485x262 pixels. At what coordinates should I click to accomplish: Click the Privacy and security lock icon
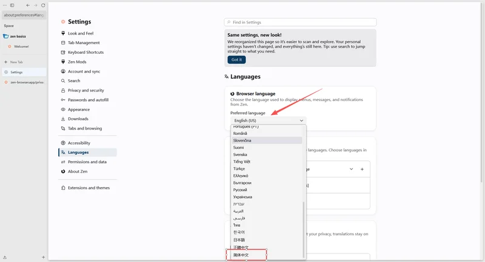click(63, 90)
